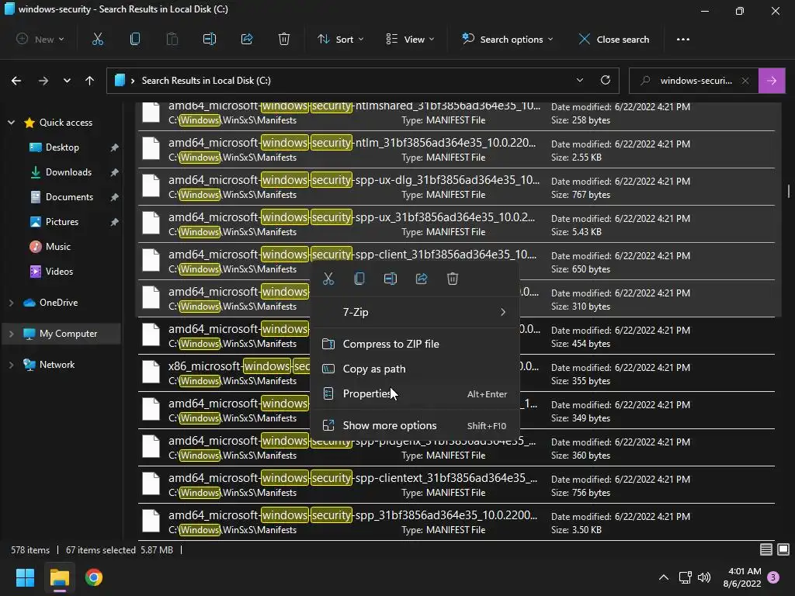
Task: Click the Cut icon in the toolbar
Action: tap(97, 39)
